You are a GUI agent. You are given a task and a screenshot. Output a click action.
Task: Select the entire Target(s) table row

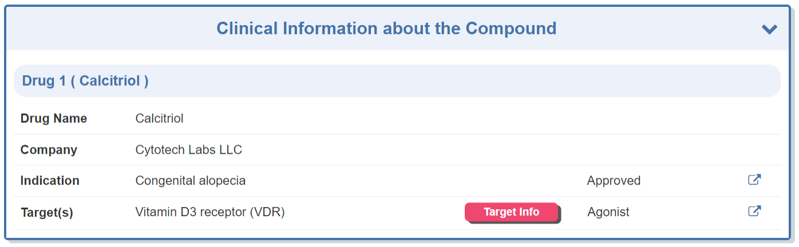(372, 212)
